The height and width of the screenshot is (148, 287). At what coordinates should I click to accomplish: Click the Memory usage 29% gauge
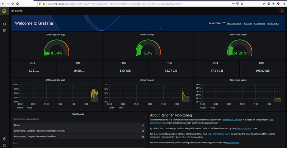pos(148,48)
